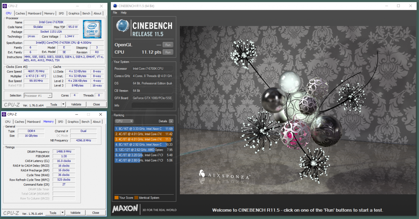Screen dimensions: 419x219
Task: Click the Core Voltage value "1.344 V"
Action: pyautogui.click(x=69, y=37)
